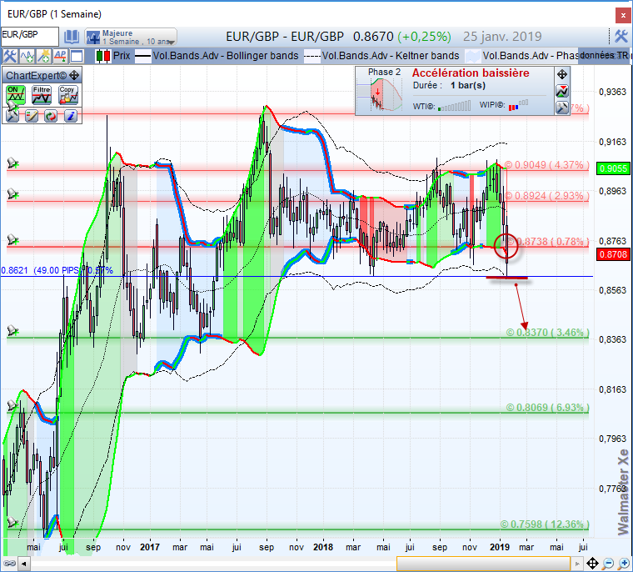Viewport: 633px width, 572px height.
Task: Click the candlestick Prix style icon
Action: point(103,56)
